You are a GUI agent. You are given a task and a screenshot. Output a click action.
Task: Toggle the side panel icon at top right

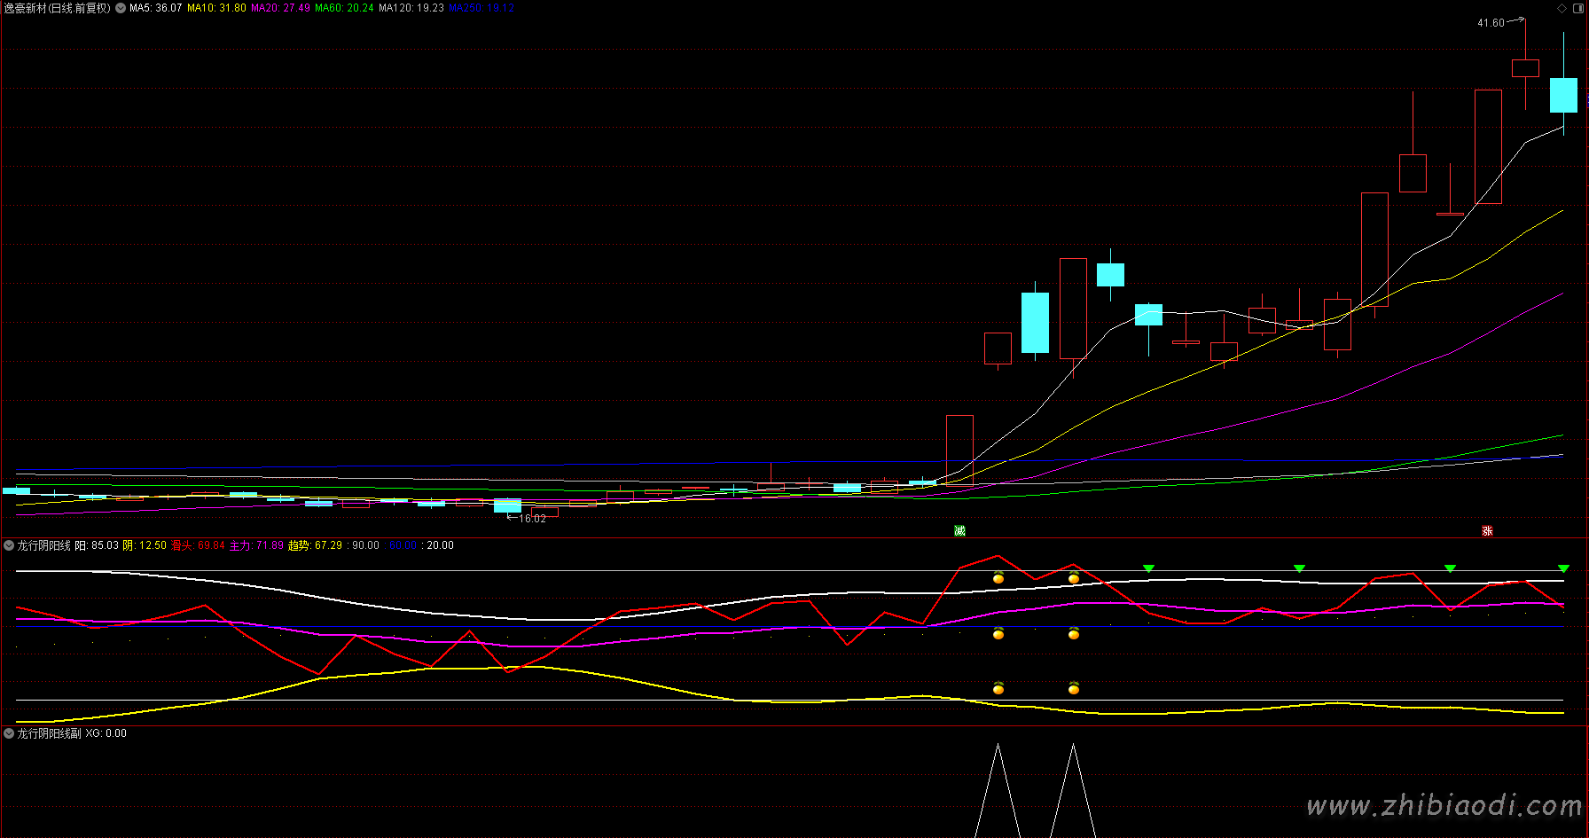(1579, 8)
